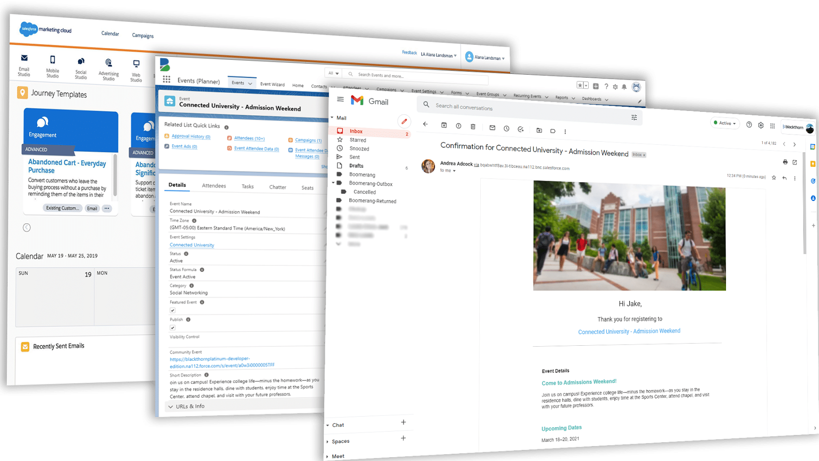Open the Approval History (0) quick link
The height and width of the screenshot is (461, 819).
(x=191, y=136)
